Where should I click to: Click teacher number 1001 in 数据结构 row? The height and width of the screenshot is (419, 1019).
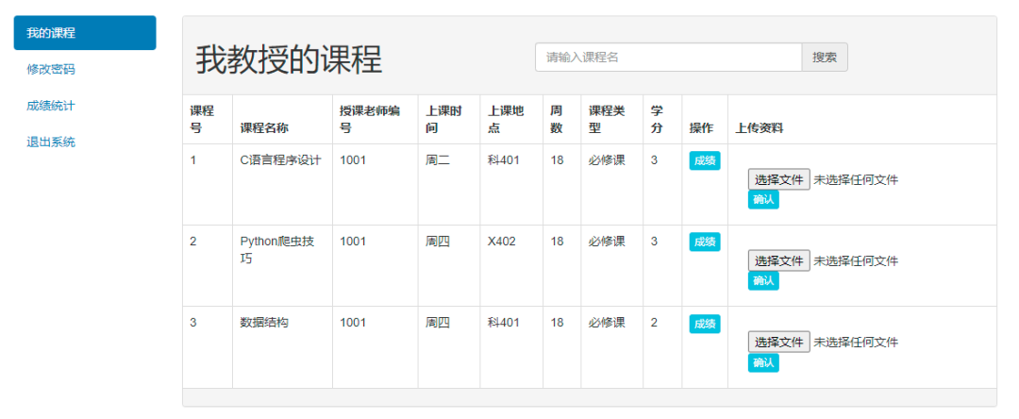pos(353,322)
